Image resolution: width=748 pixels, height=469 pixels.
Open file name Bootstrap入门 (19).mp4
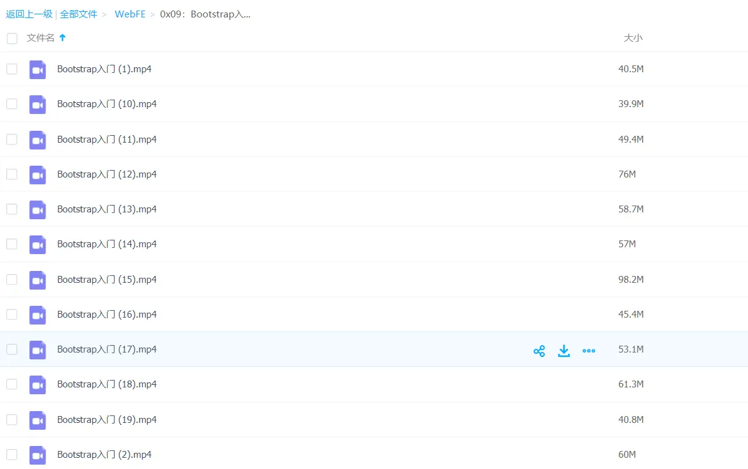(x=107, y=420)
